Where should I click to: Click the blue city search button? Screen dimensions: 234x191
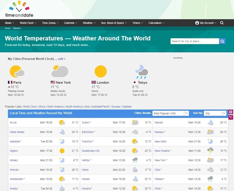222,41
